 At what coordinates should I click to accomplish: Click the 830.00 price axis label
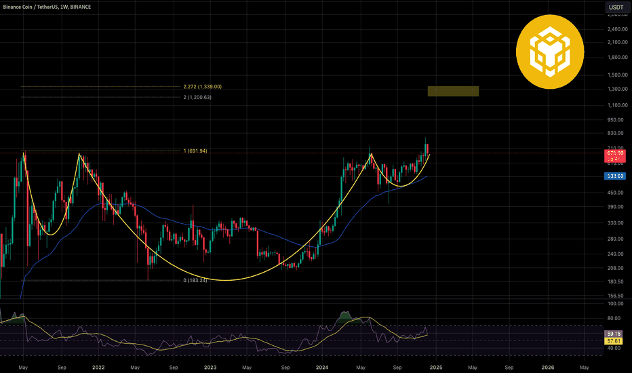coord(616,133)
